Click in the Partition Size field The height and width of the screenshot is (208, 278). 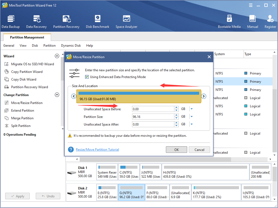coord(153,117)
